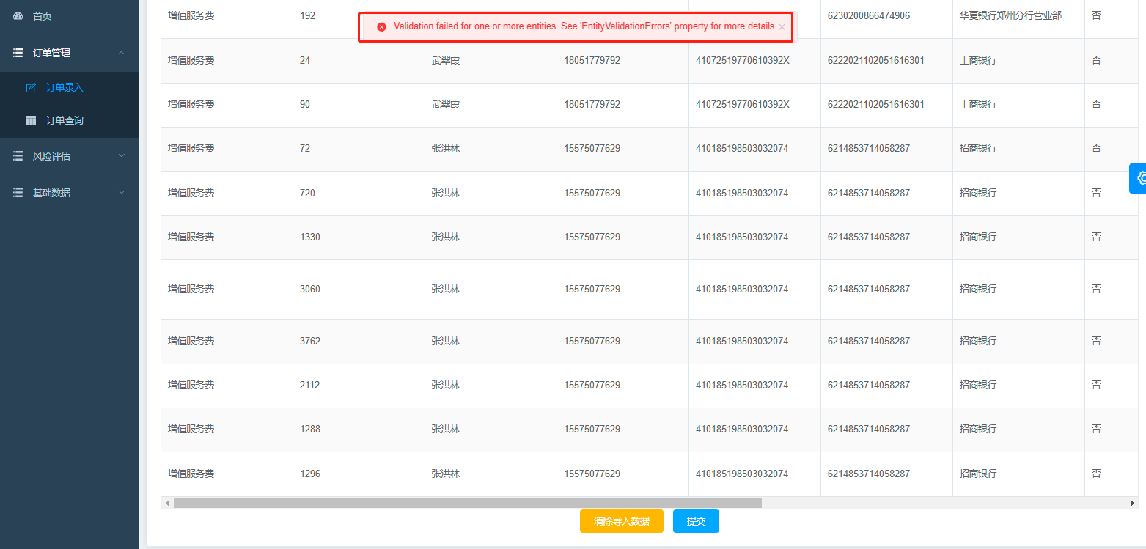Click the list icon beside 订单管理
The image size is (1146, 549).
pyautogui.click(x=18, y=53)
